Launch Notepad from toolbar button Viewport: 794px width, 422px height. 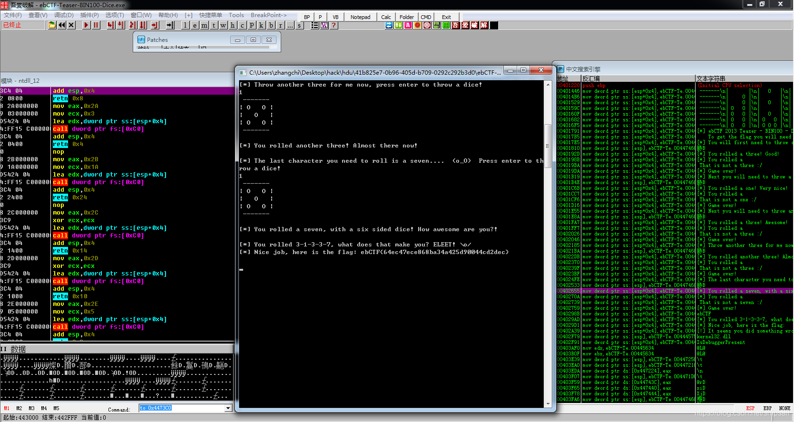pos(360,17)
